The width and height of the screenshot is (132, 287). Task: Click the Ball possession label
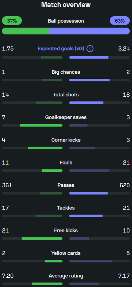[66, 21]
